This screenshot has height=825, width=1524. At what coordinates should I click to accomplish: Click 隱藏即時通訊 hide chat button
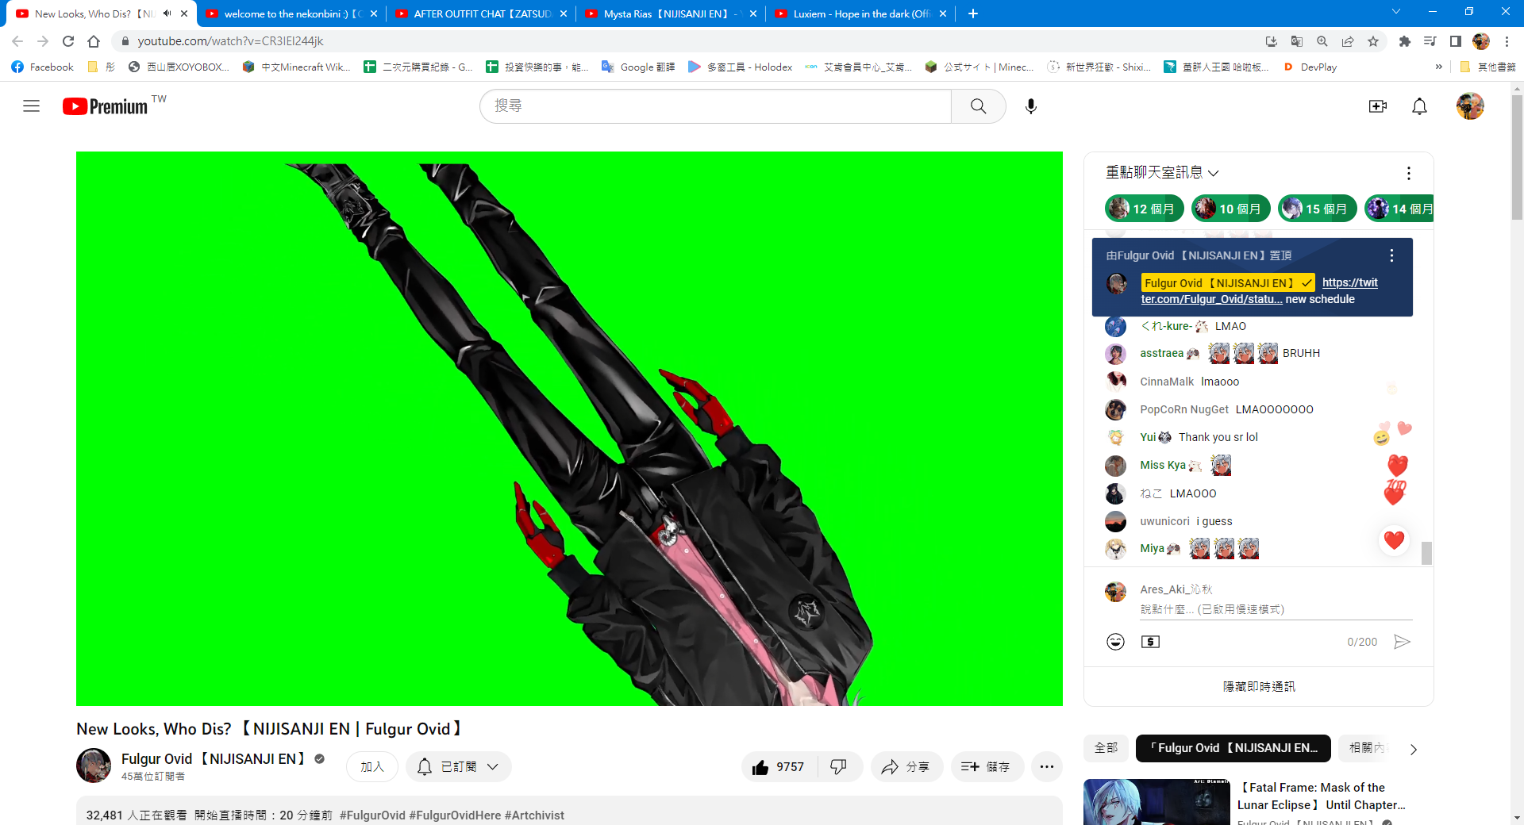1259,687
